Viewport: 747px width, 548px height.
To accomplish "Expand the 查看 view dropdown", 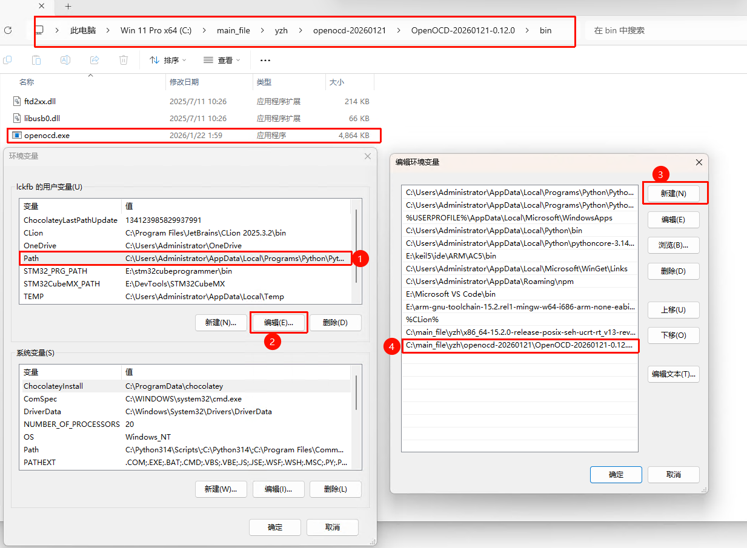I will [222, 60].
